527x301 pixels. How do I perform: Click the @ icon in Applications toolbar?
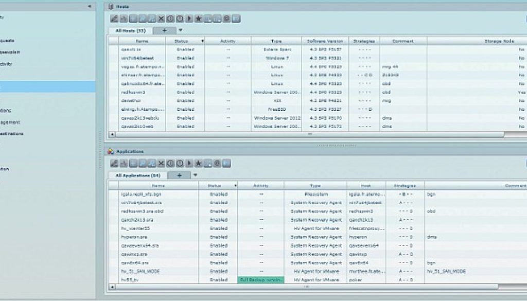(217, 164)
